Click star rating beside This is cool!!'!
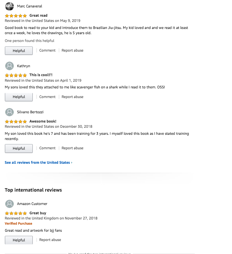 click(x=16, y=75)
